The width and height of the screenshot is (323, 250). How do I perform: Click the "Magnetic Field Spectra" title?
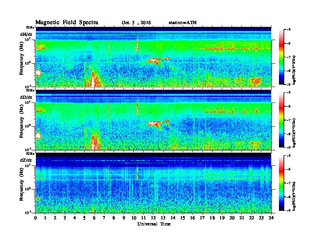coord(67,22)
